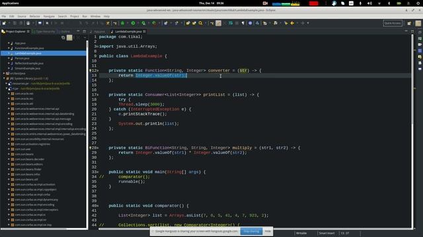The image size is (423, 237).
Task: Click the Last Edit Location icon
Action: pos(286,24)
